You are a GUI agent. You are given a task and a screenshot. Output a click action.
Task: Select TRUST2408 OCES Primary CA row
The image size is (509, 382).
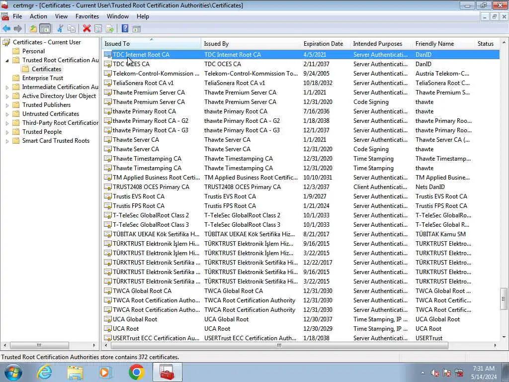[301, 187]
